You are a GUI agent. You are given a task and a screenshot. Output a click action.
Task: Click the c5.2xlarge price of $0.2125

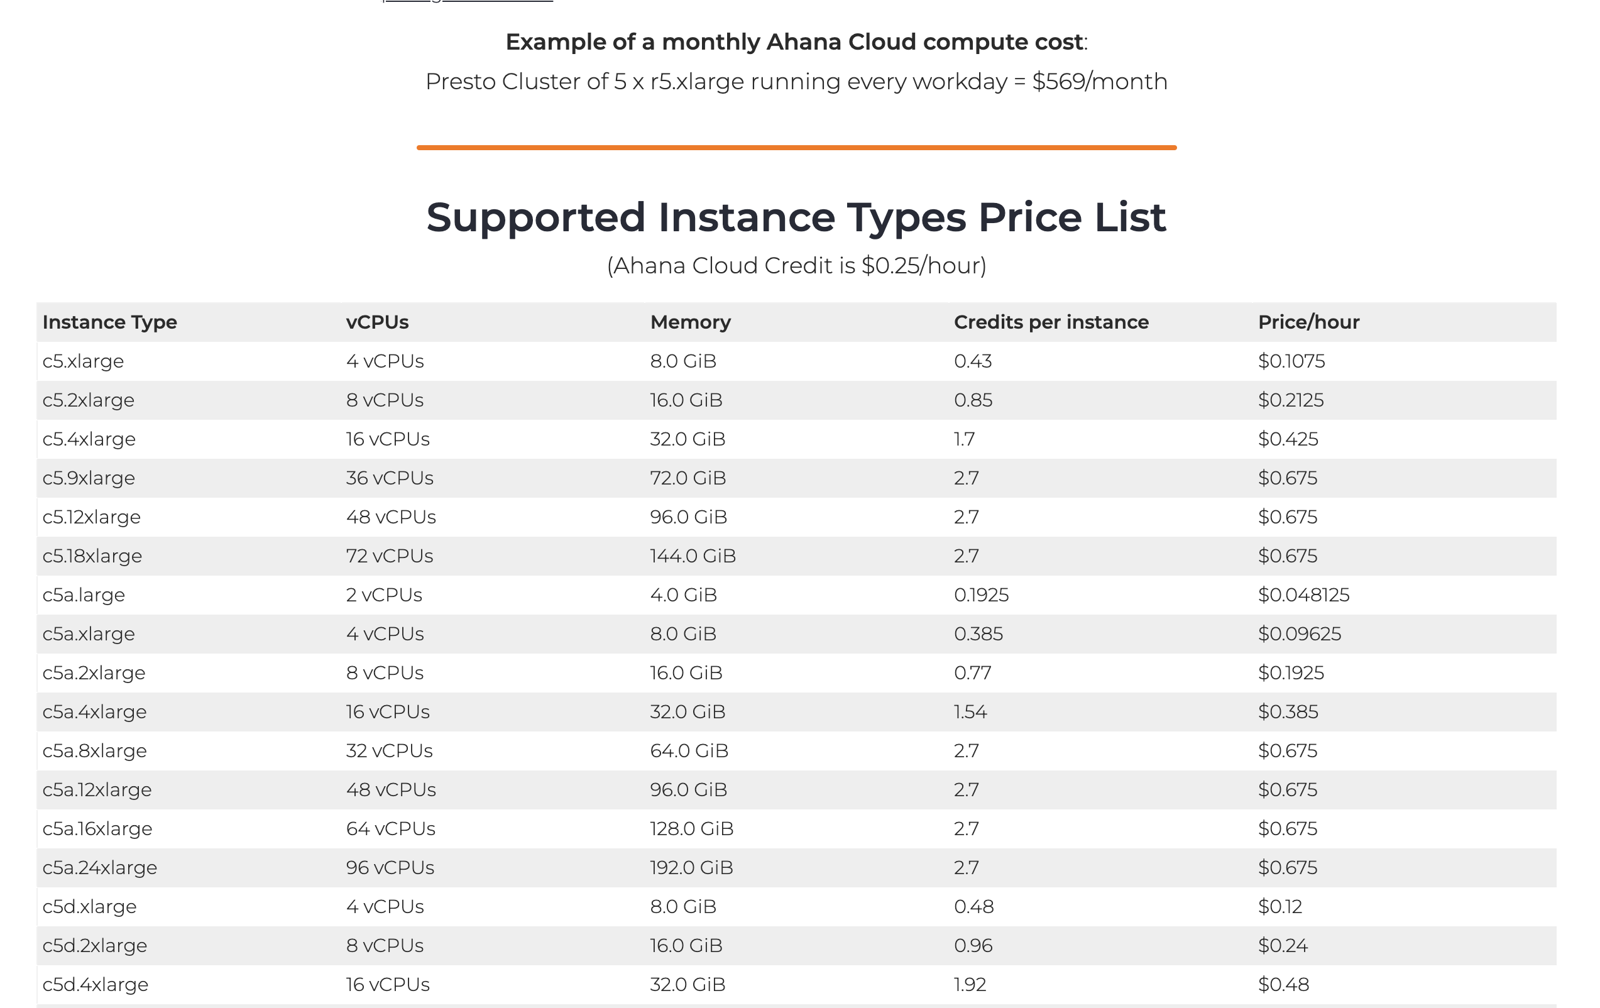1290,400
